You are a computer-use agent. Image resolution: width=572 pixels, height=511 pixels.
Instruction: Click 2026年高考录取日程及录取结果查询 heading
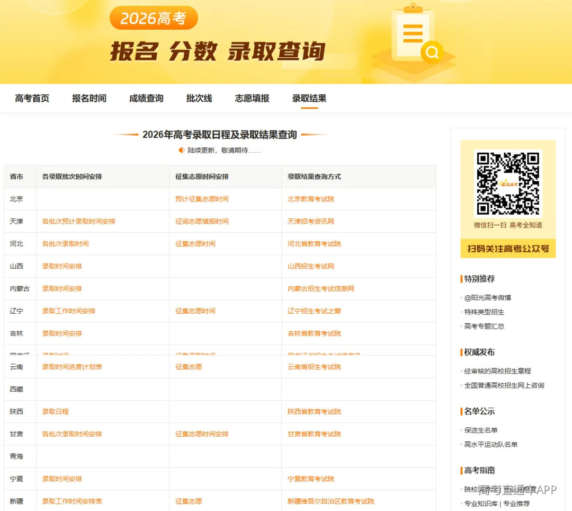click(220, 135)
